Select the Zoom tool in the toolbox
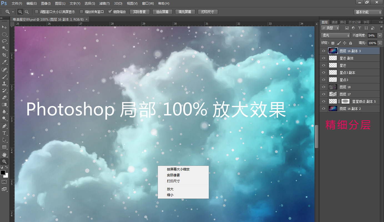Screen dimensions: 384x222 [x=4, y=162]
